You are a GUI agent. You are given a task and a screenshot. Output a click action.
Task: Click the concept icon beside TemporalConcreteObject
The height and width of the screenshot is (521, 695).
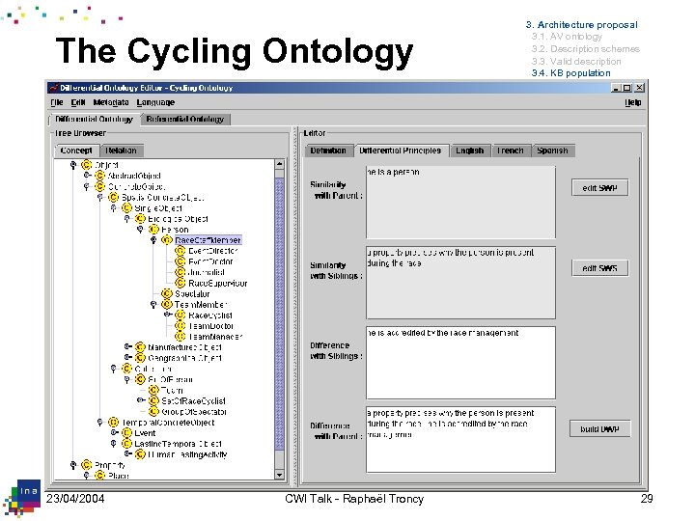[x=114, y=423]
